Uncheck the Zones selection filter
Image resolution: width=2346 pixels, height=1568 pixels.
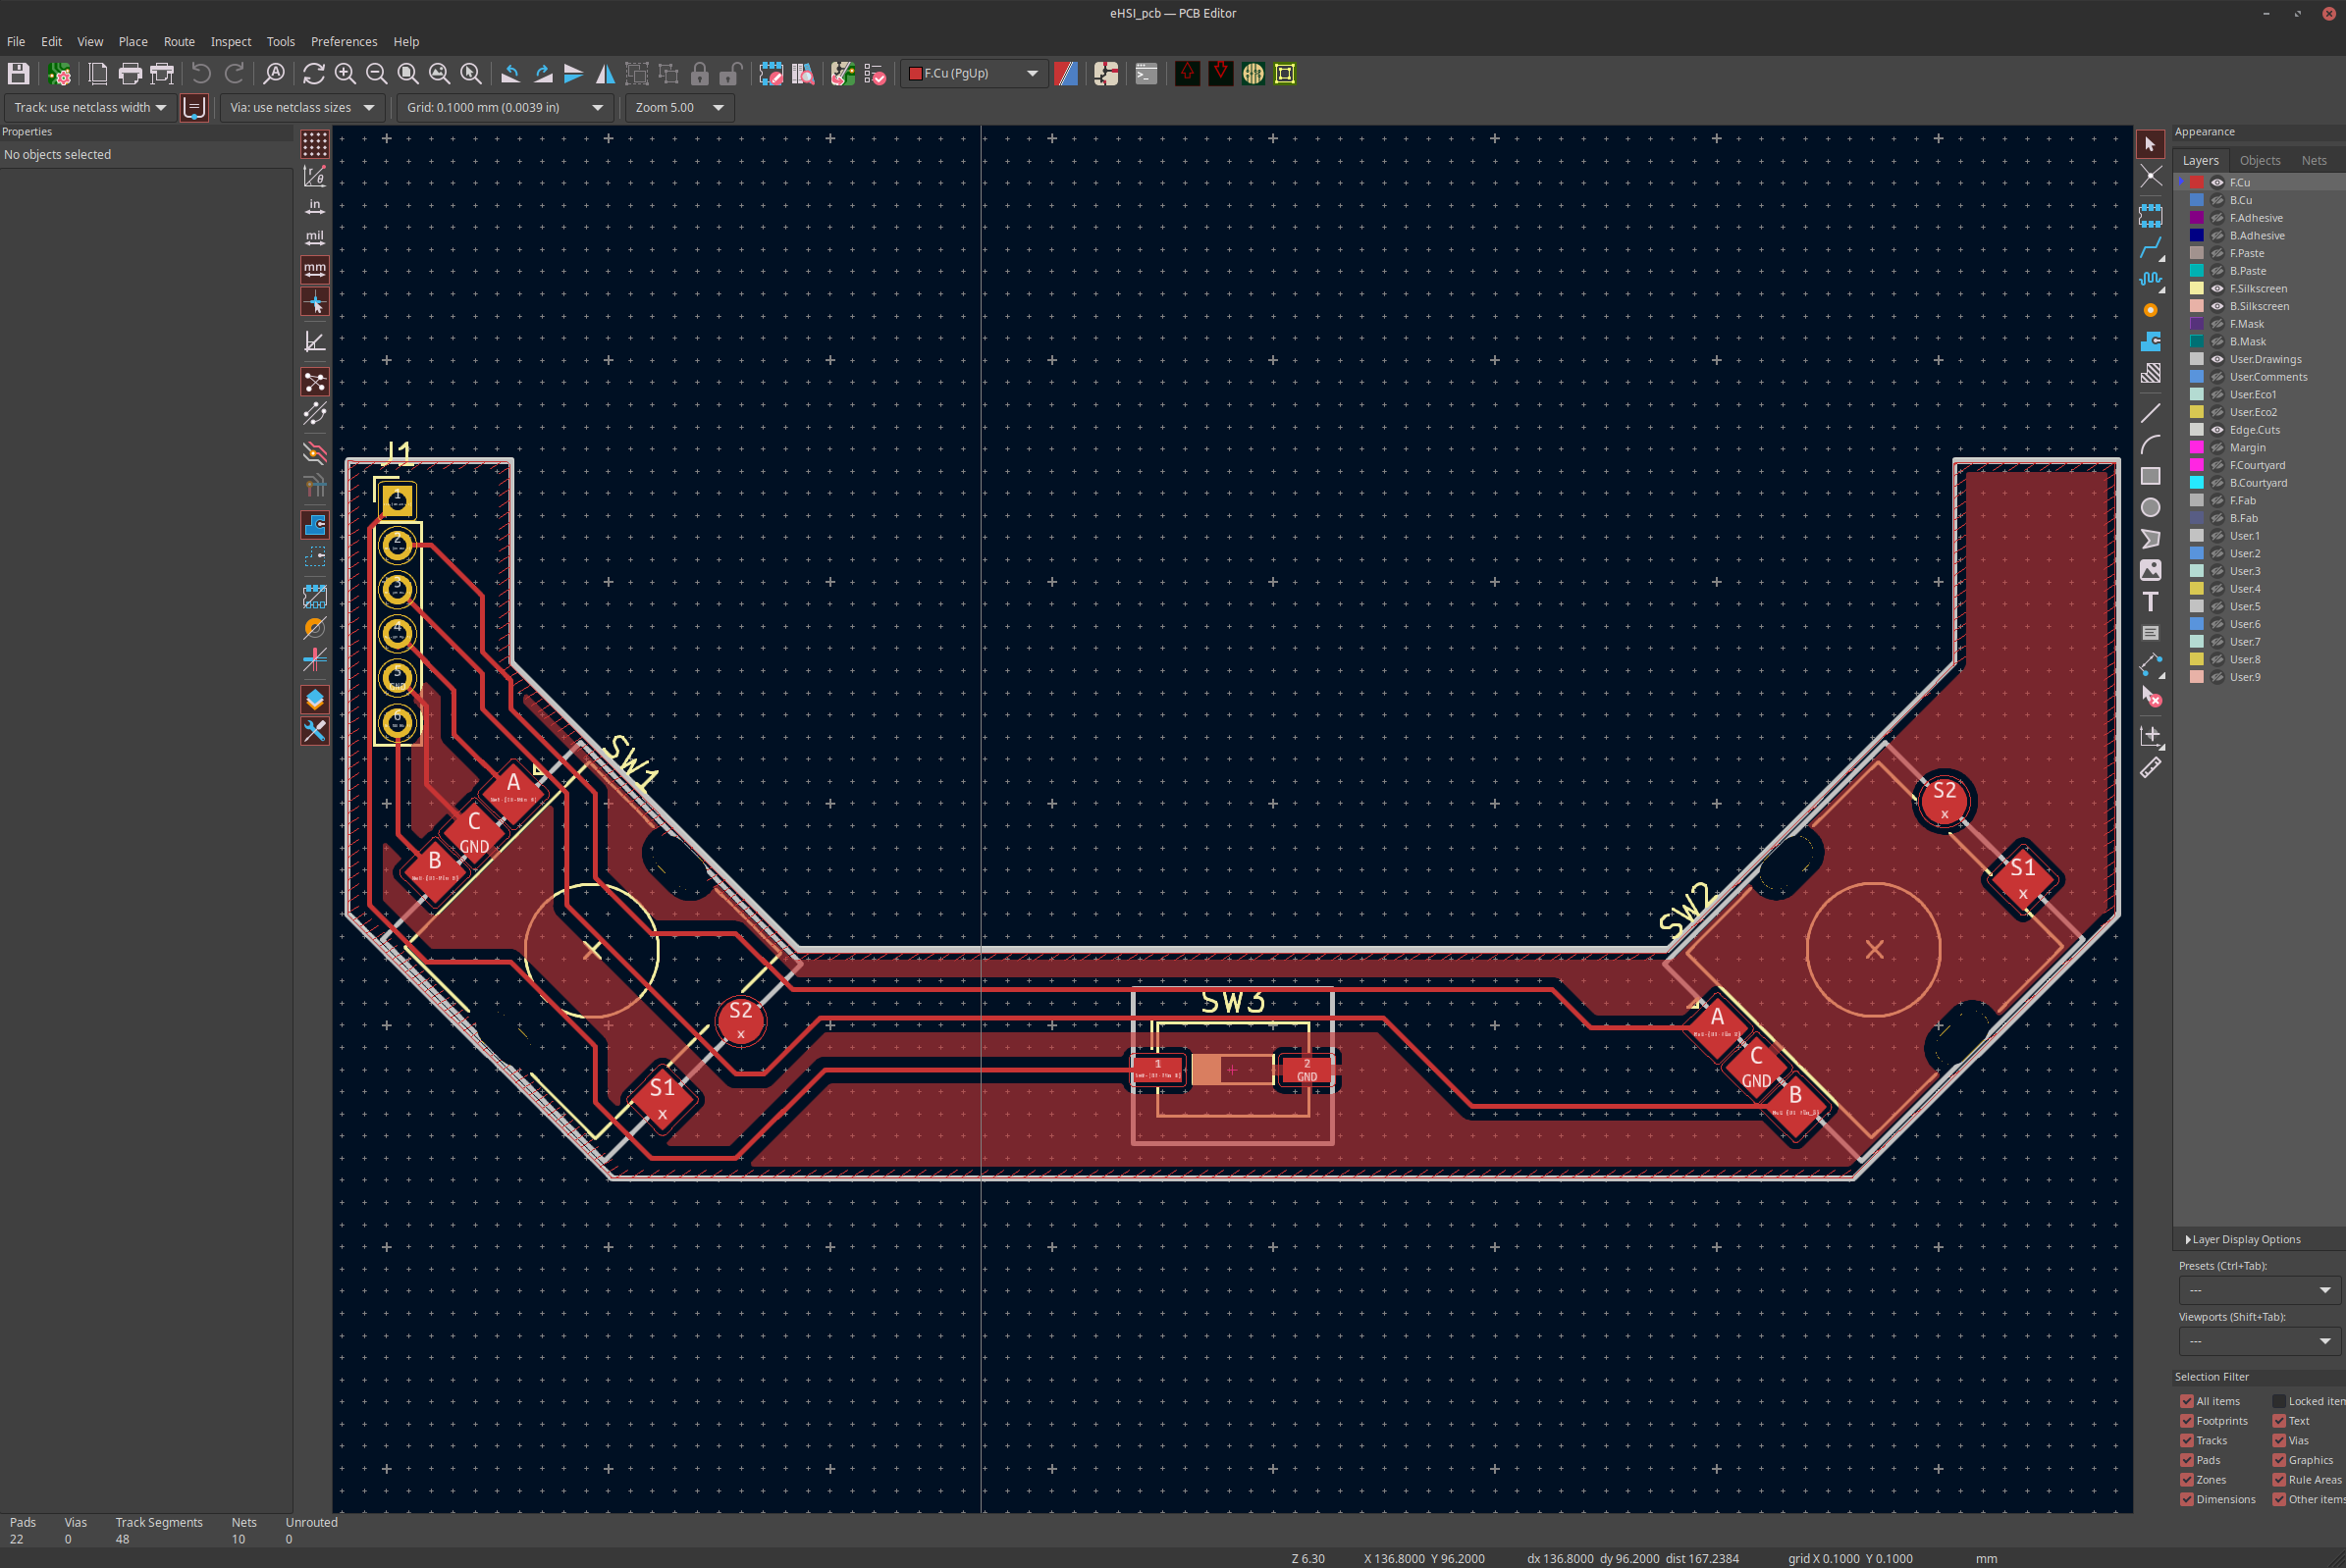click(x=2187, y=1480)
